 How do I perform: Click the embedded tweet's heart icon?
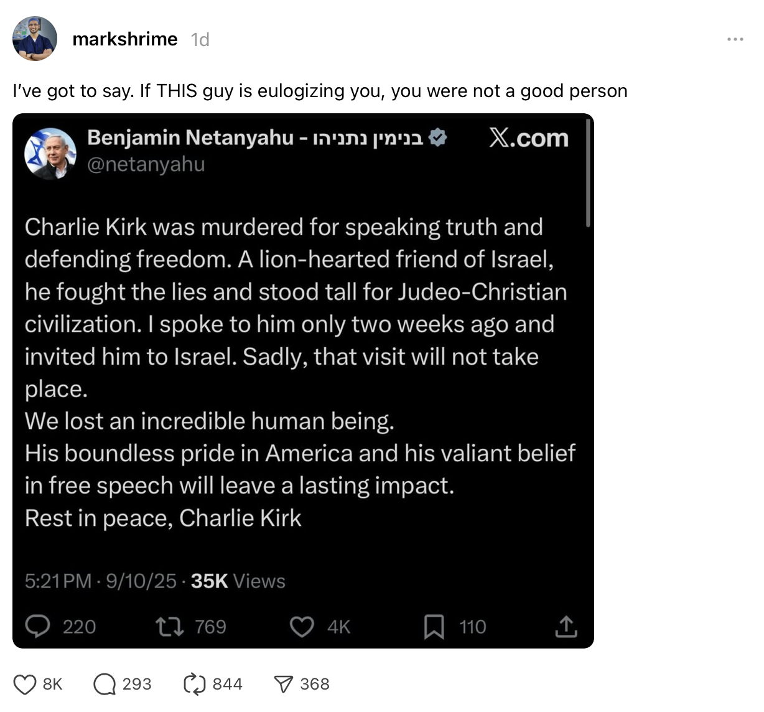point(302,627)
